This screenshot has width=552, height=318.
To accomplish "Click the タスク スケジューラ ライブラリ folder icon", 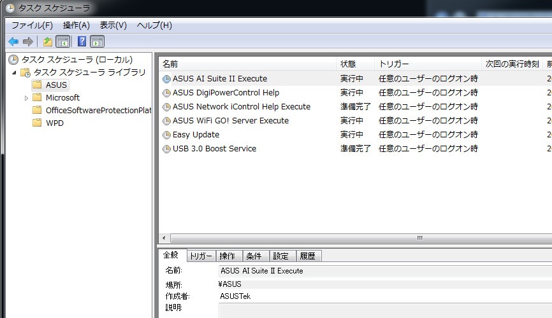I will click(25, 73).
